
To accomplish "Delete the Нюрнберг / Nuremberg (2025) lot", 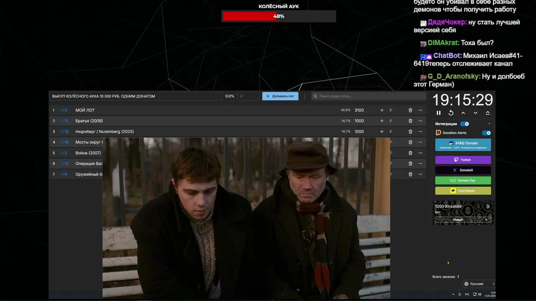I will click(x=410, y=131).
